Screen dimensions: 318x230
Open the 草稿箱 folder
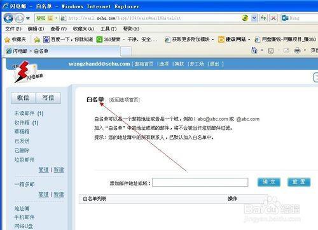(22, 132)
